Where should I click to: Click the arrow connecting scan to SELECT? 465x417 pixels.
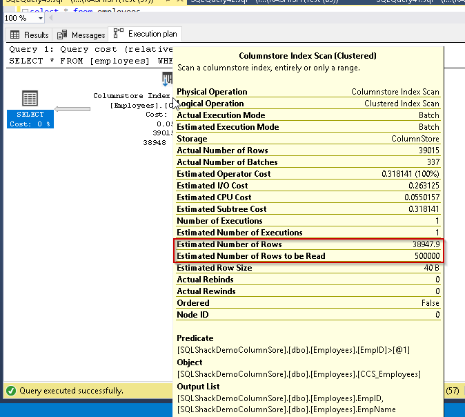72,108
